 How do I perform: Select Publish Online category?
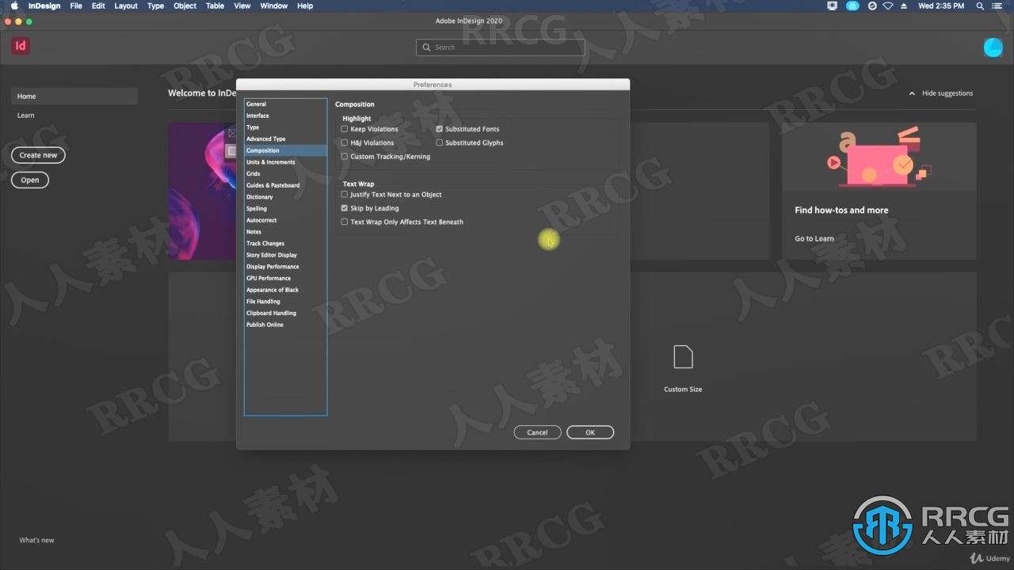pos(285,325)
